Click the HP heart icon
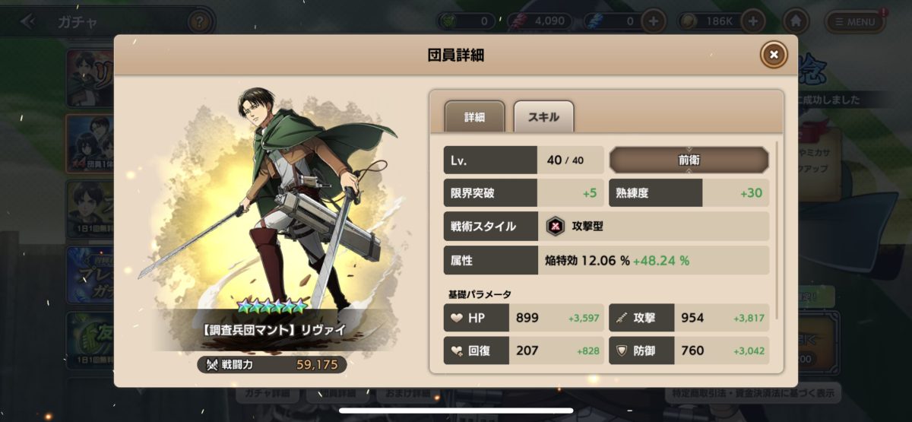912x422 pixels. click(456, 318)
